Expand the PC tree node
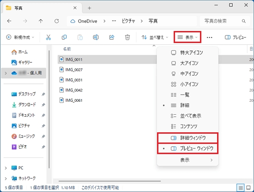 tap(6, 168)
